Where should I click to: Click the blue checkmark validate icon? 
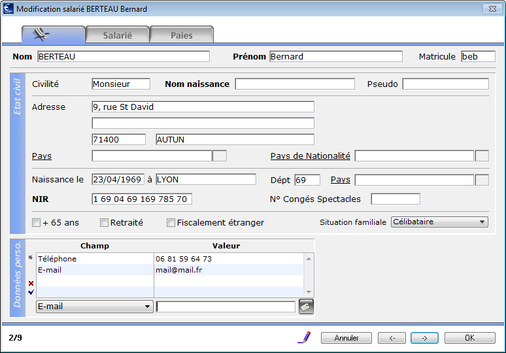[31, 292]
